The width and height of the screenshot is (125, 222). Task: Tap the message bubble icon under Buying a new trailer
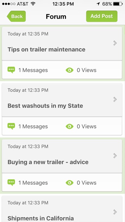pos(11,183)
